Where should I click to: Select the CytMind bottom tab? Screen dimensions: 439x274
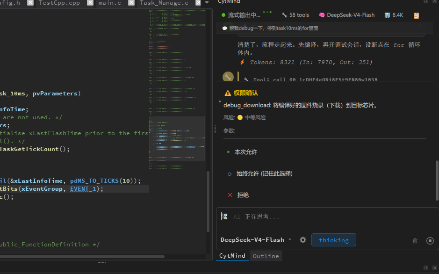click(x=232, y=256)
